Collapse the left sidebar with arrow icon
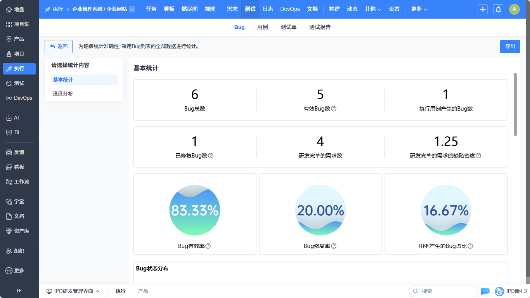The image size is (530, 298). coord(19,291)
